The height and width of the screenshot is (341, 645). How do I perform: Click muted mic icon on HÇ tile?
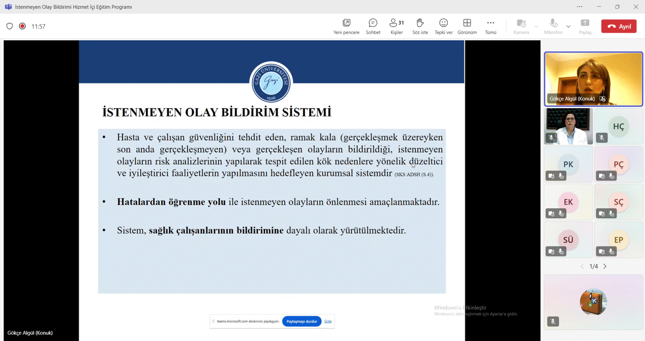point(601,138)
